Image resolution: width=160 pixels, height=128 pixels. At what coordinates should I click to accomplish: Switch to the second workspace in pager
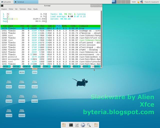pyautogui.click(x=119, y=2)
